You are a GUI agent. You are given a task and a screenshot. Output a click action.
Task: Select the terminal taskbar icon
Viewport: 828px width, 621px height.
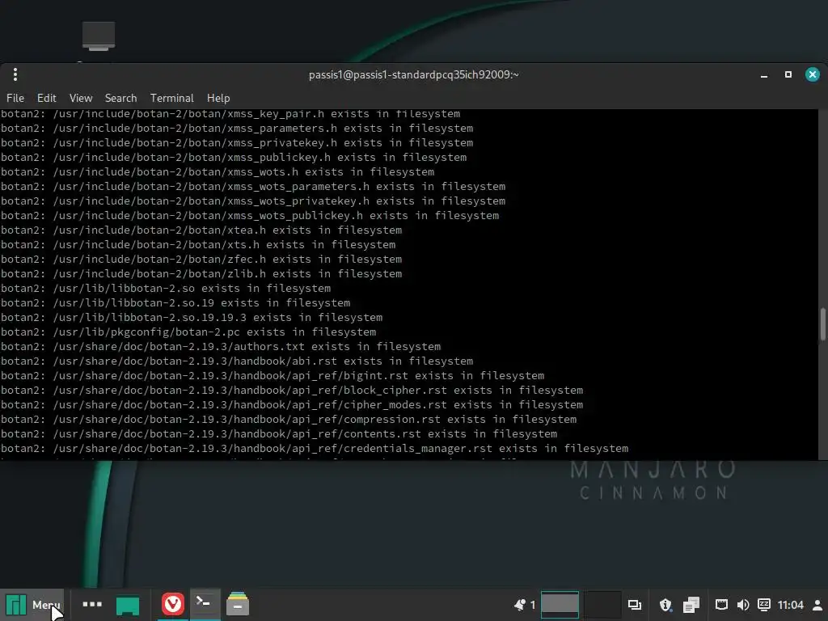tap(205, 603)
